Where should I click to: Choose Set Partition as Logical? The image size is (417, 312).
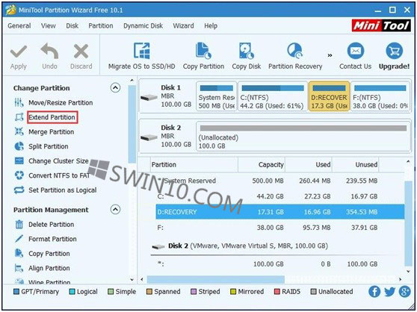63,190
